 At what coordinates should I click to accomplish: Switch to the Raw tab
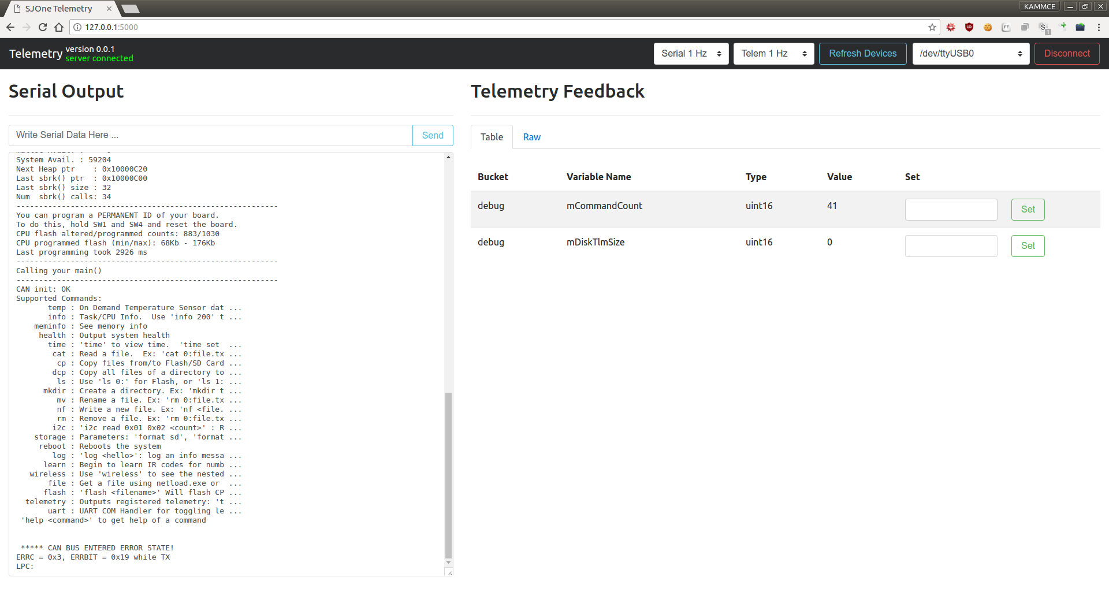point(531,137)
